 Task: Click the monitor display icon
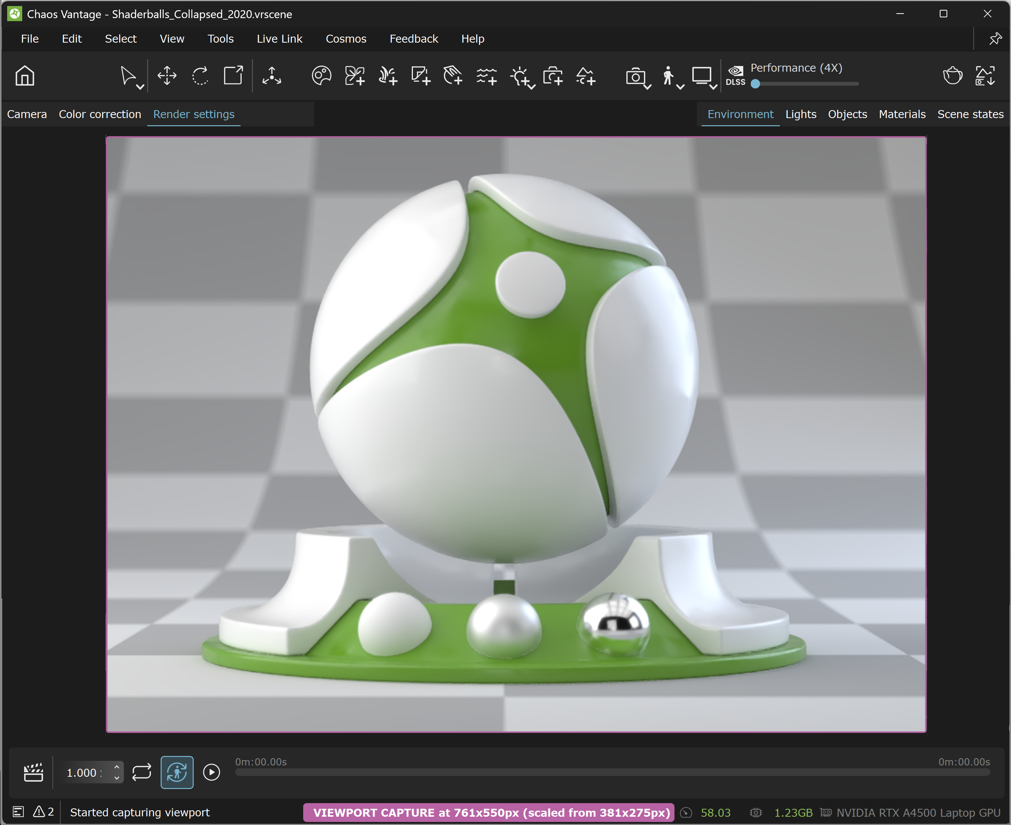tap(701, 75)
